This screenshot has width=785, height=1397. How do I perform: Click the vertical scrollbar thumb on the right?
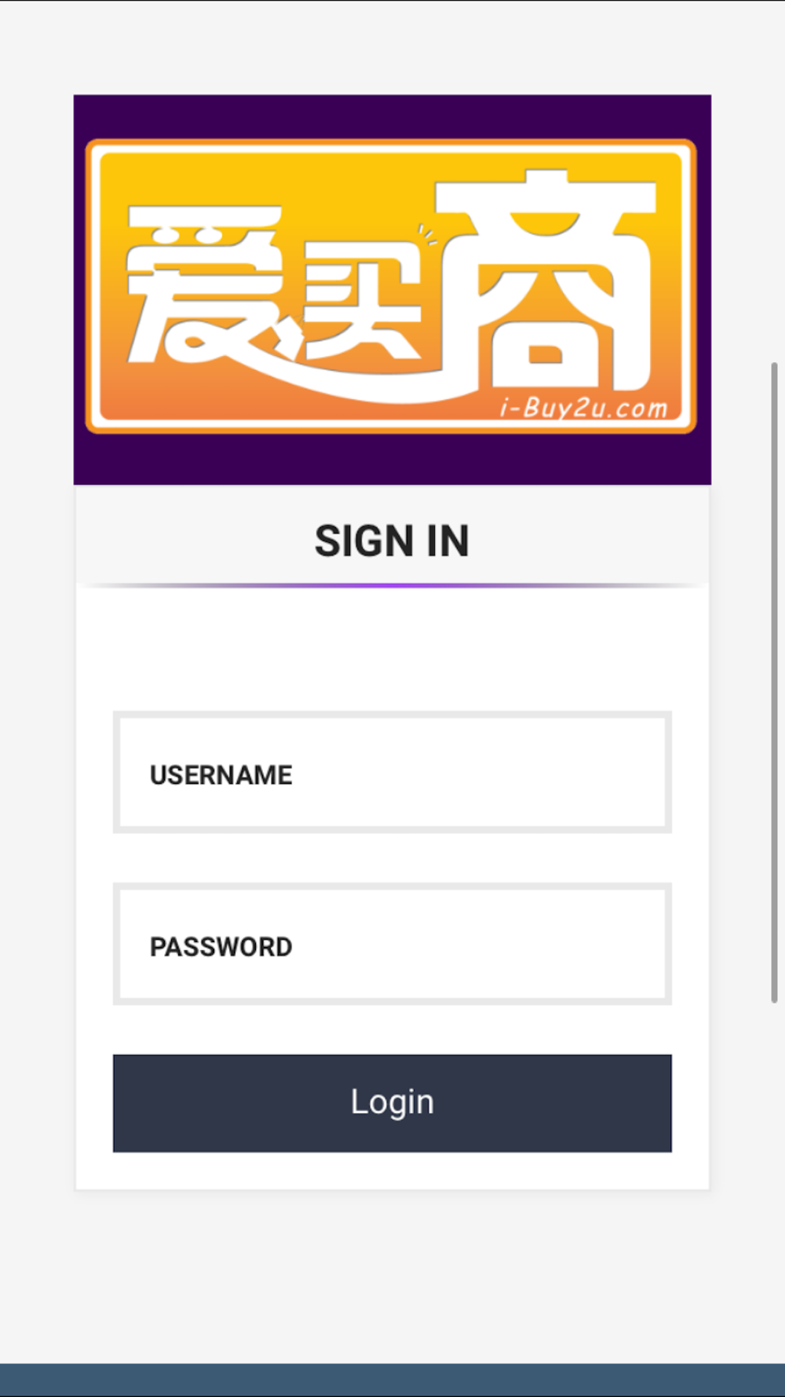tap(775, 682)
